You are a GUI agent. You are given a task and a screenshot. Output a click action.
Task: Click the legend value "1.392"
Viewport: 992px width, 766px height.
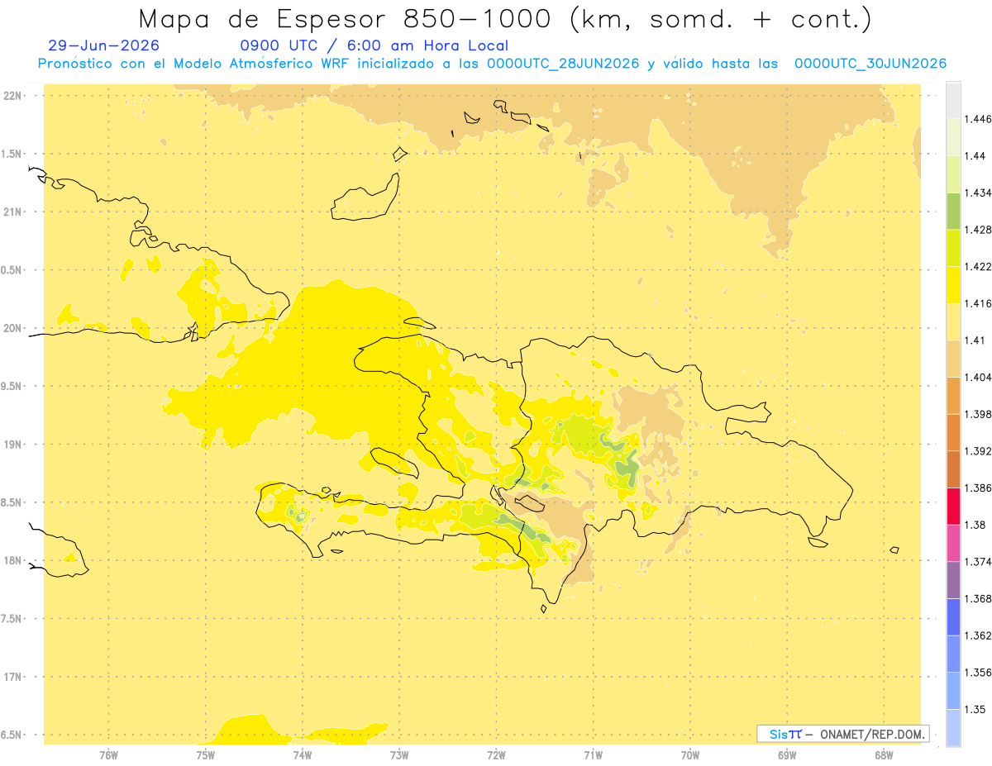tap(978, 451)
